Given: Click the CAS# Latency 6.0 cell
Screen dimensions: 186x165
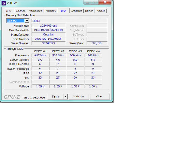Looking at the screenshot, I should coord(40,60).
